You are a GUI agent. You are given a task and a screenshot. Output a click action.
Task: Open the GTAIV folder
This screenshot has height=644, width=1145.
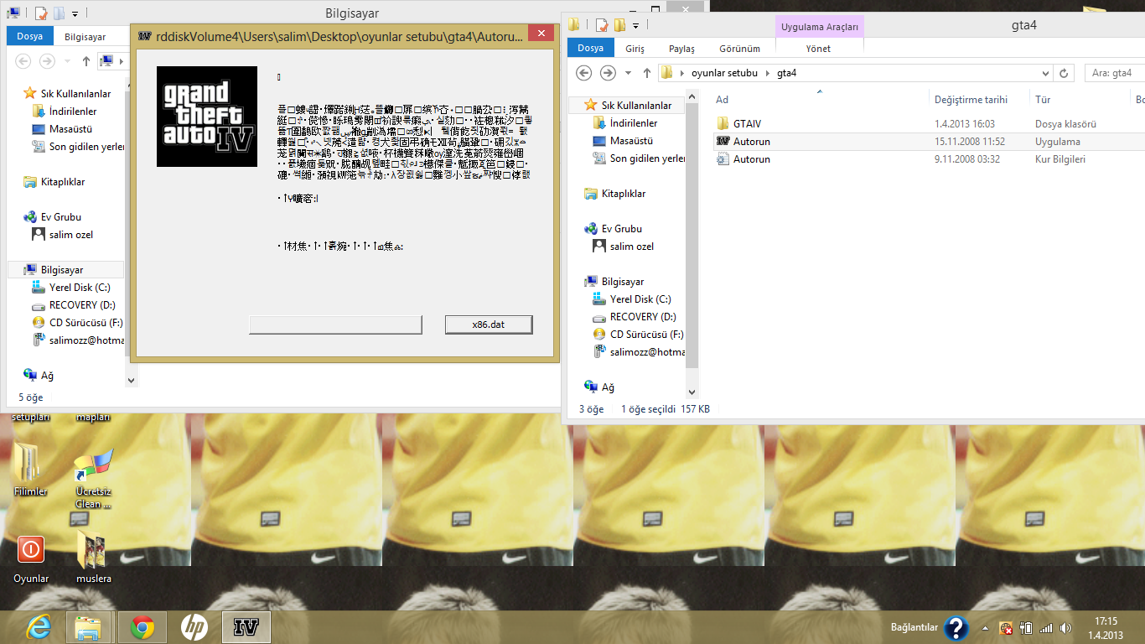pos(746,124)
